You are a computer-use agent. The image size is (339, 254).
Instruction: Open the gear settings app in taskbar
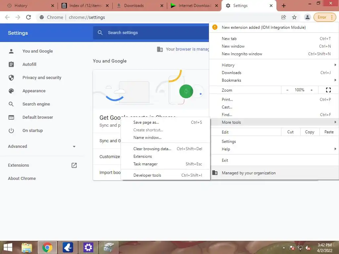click(88, 247)
